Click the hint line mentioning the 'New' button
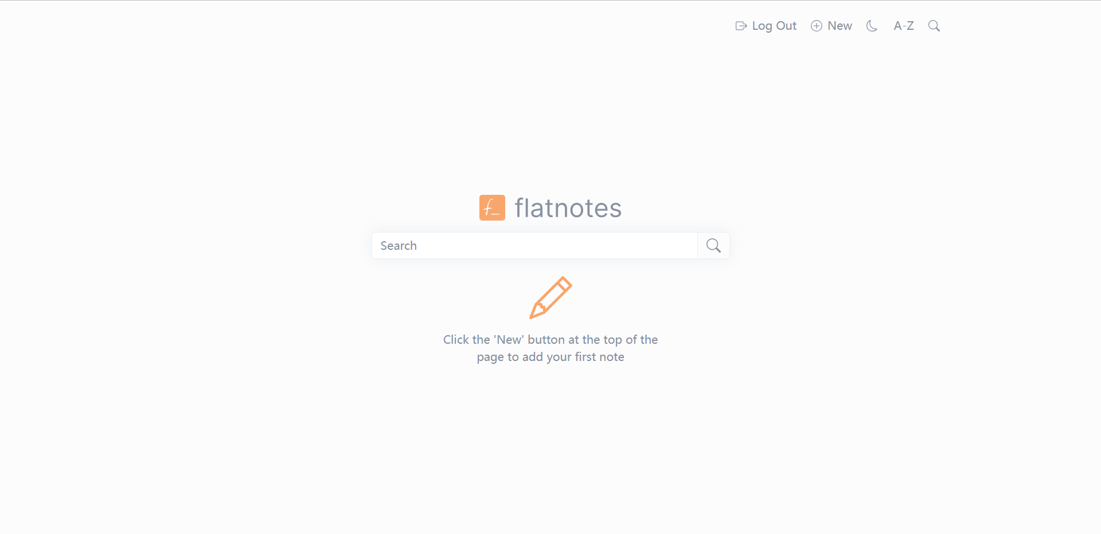This screenshot has height=534, width=1101. click(x=550, y=340)
